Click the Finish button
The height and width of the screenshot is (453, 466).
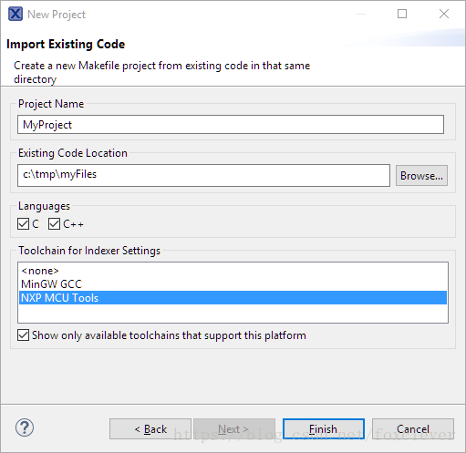[x=323, y=429]
